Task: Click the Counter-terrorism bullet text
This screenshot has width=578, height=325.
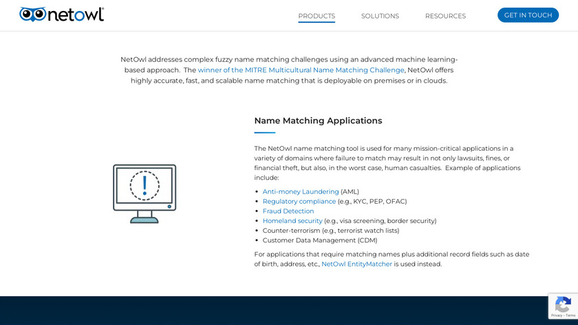Action: coord(331,231)
